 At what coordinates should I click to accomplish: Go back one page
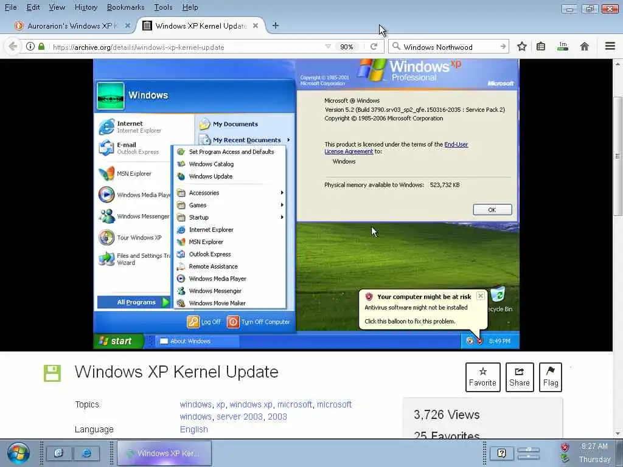tap(13, 46)
